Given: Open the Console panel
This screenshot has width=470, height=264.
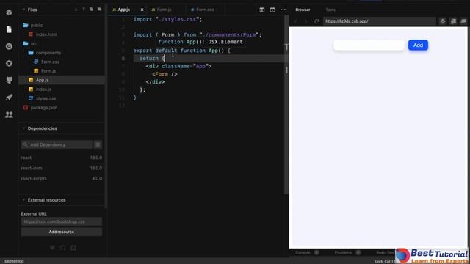Looking at the screenshot, I should (x=303, y=252).
